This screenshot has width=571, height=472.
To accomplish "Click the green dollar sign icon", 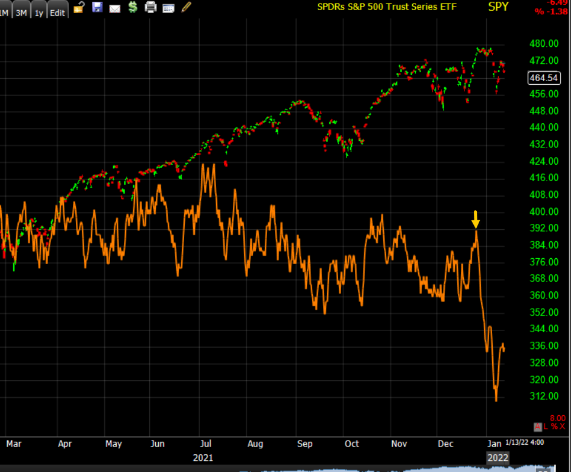I will [133, 7].
